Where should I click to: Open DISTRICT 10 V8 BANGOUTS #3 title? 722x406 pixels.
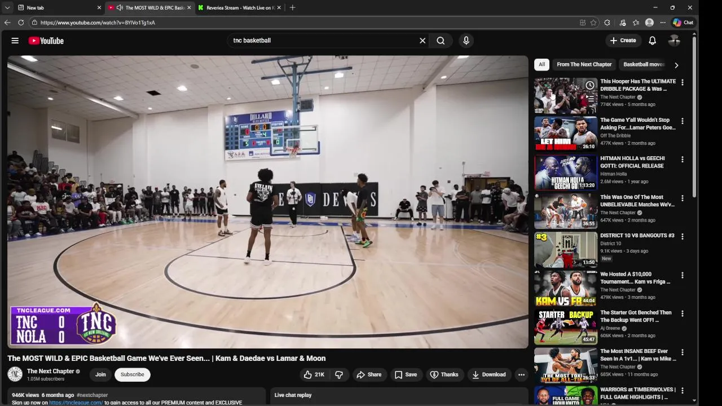pos(637,236)
